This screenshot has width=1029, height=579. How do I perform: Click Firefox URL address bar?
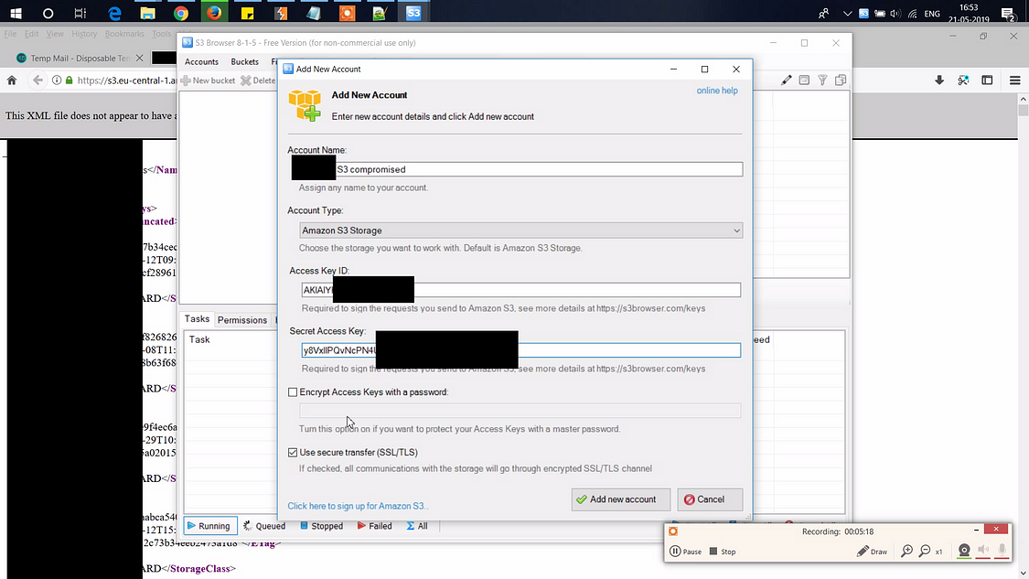click(126, 80)
